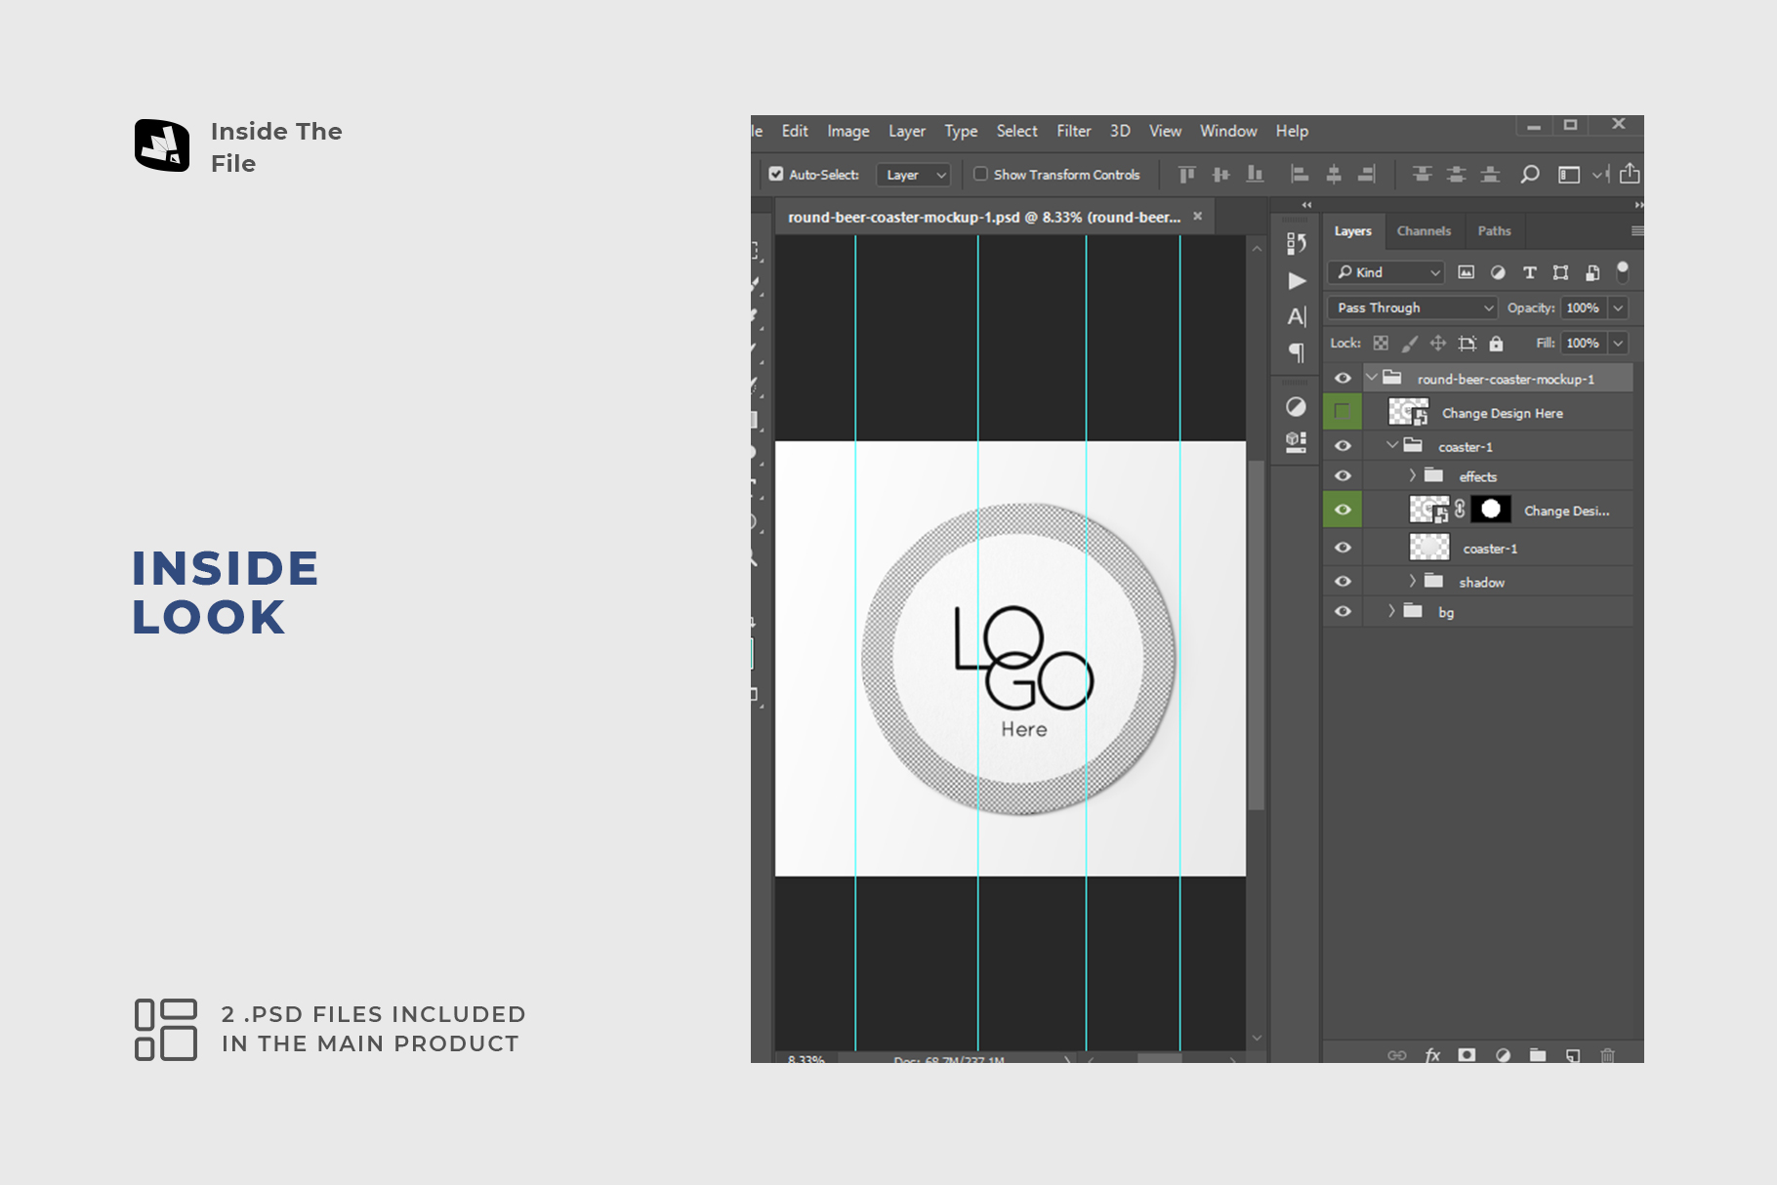Select the coaster-1 layer thumbnail
Screen dimensions: 1777x1185
point(1428,549)
